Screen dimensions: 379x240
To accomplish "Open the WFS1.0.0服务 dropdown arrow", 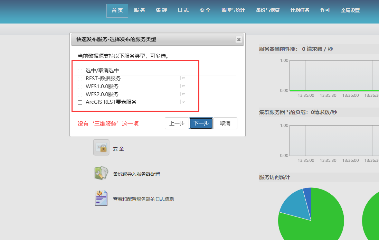I will click(183, 86).
